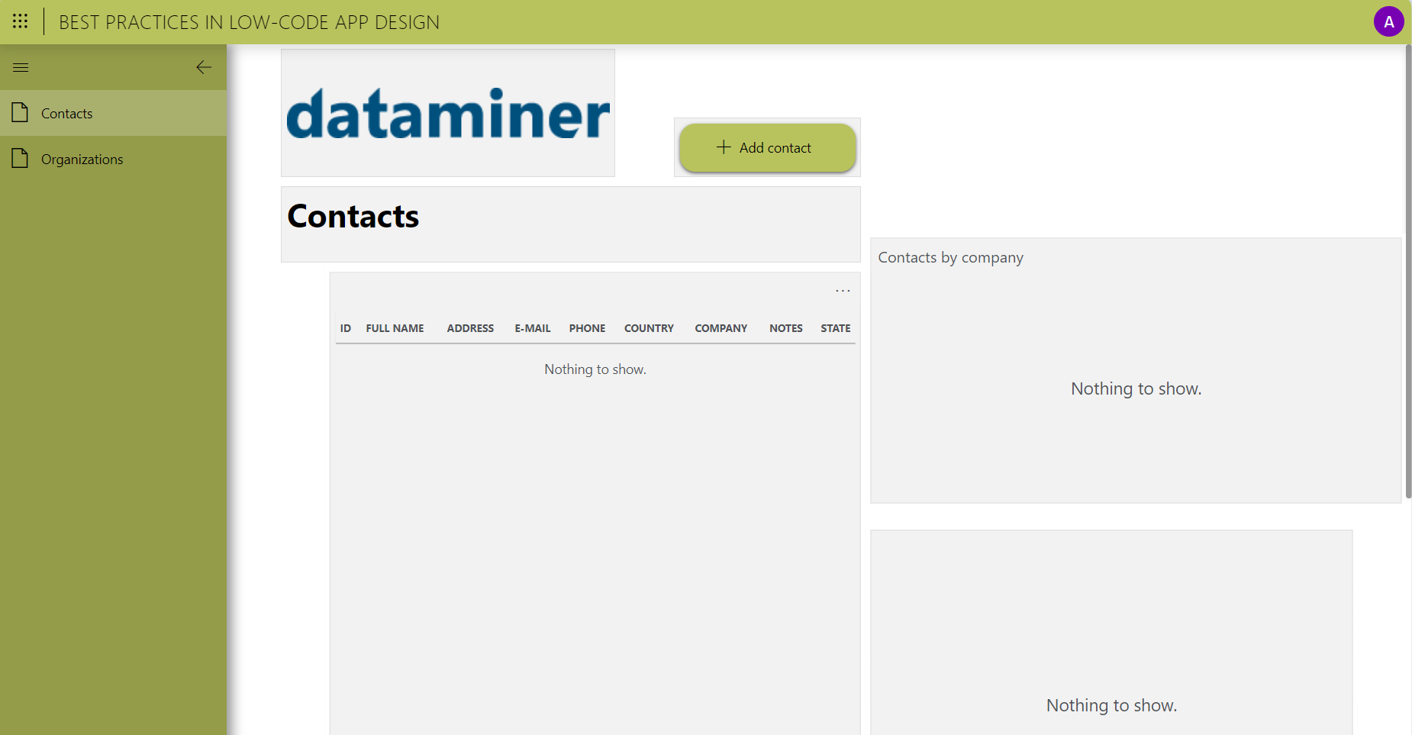Sort by the Full Name column header

coord(395,328)
